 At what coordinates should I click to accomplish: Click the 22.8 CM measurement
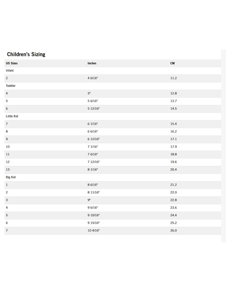pyautogui.click(x=173, y=200)
